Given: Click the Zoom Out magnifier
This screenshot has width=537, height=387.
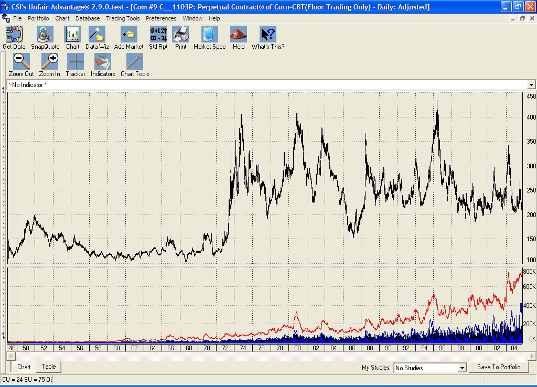Looking at the screenshot, I should click(x=21, y=65).
